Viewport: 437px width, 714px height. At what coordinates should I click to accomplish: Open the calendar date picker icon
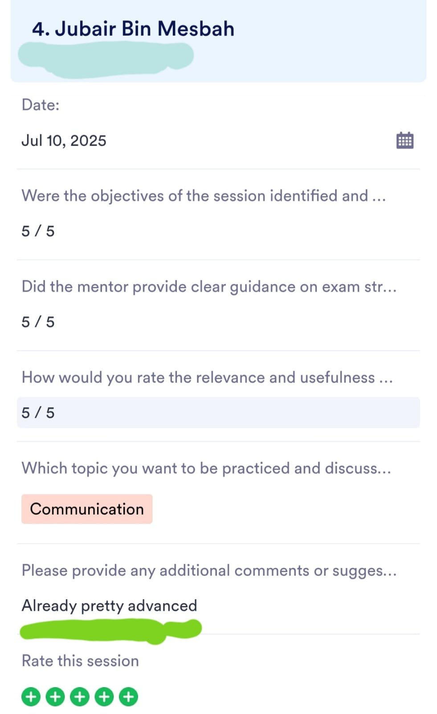click(x=404, y=141)
